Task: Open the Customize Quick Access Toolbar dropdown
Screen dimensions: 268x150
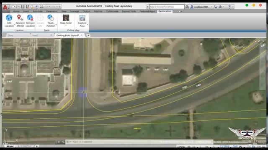Action: pos(59,7)
